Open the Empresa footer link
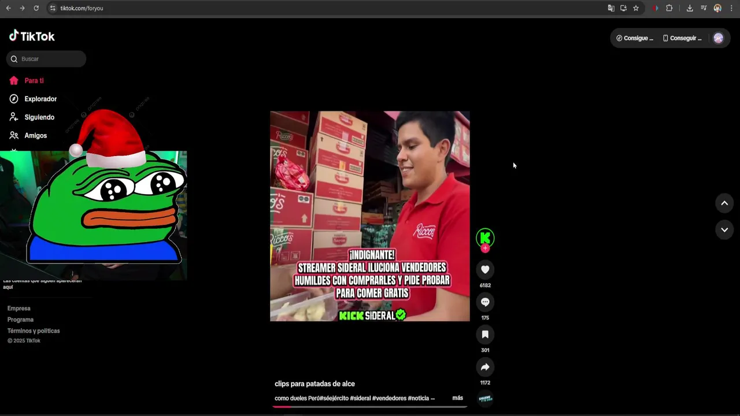The height and width of the screenshot is (416, 740). (x=19, y=309)
